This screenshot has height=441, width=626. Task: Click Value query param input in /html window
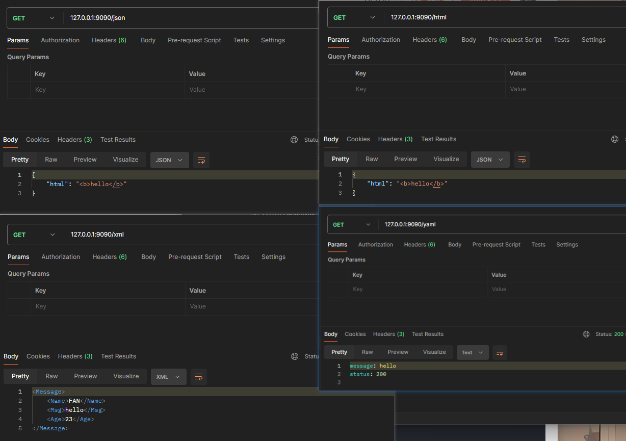pyautogui.click(x=565, y=89)
